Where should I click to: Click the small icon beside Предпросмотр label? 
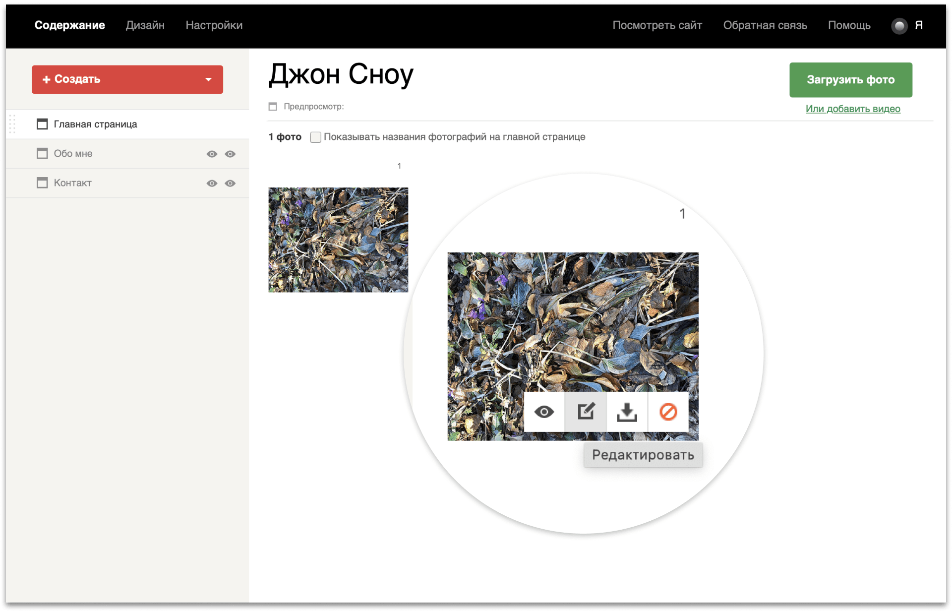[273, 107]
